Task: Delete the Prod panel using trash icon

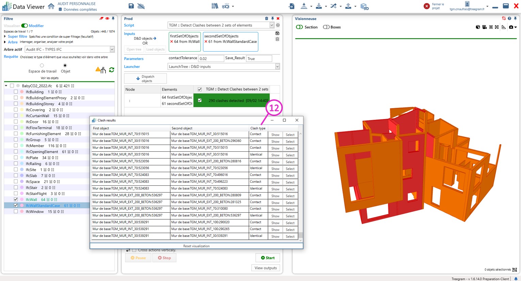Action: 266,19
